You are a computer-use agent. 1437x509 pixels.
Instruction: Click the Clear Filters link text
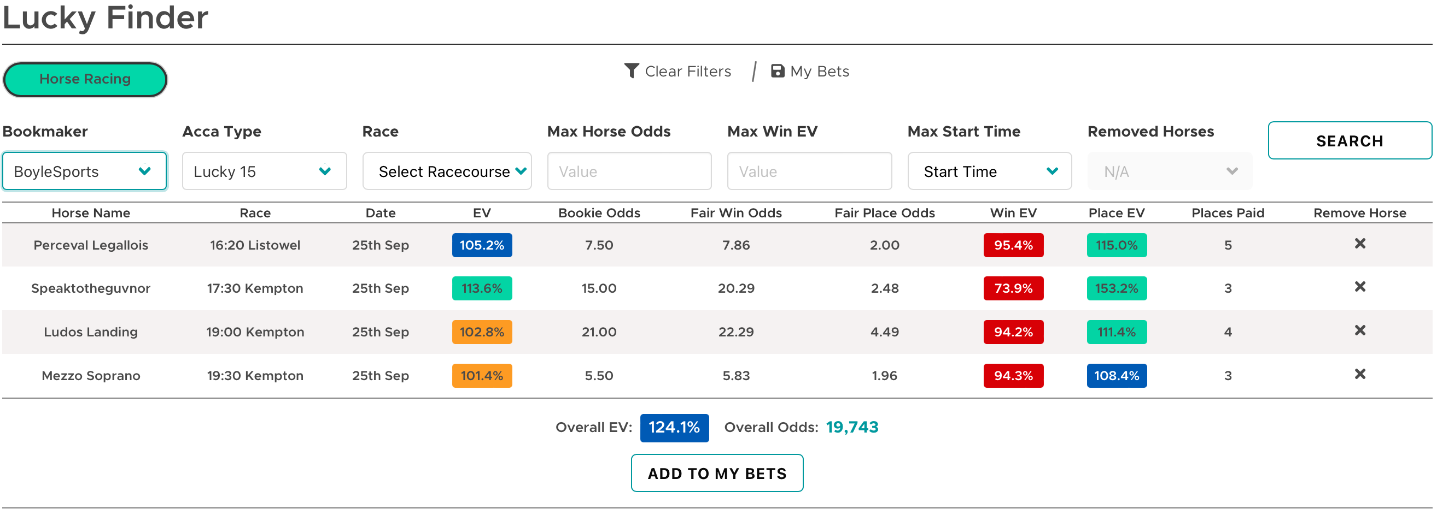(687, 72)
